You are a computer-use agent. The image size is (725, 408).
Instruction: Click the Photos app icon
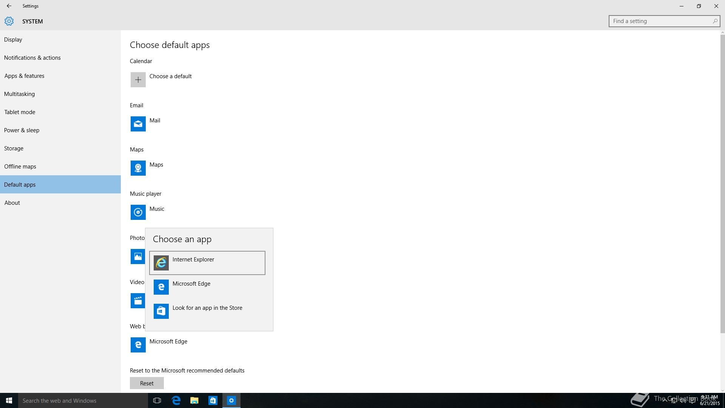[138, 257]
